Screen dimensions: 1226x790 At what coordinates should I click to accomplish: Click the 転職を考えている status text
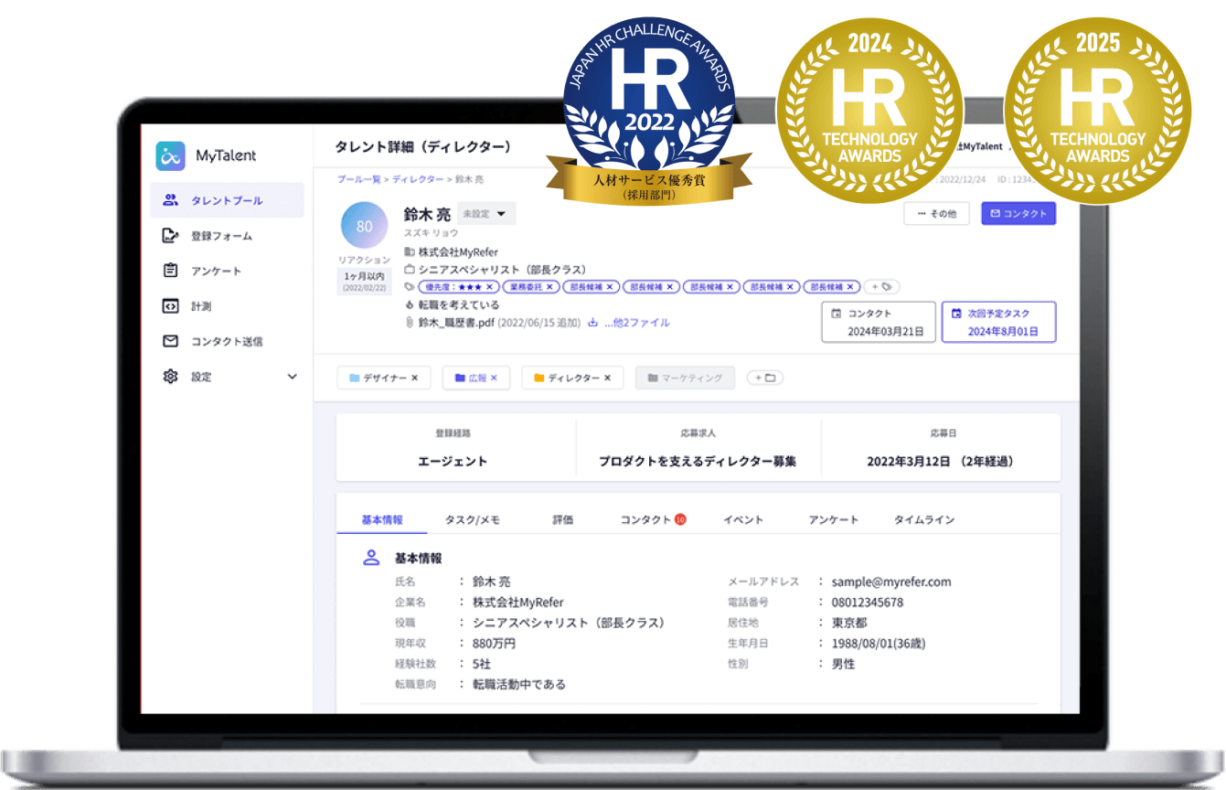[459, 304]
